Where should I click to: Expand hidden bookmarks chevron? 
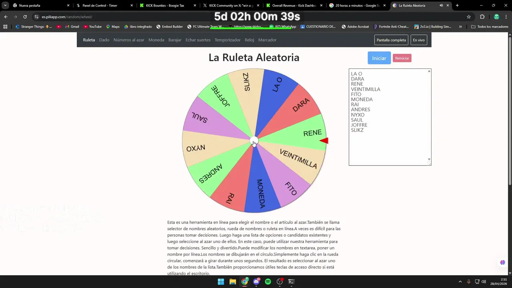[460, 27]
